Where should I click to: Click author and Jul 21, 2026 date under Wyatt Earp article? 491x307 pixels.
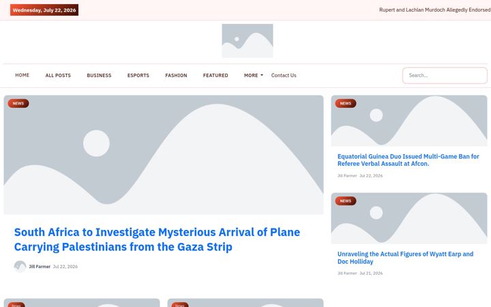pos(360,273)
